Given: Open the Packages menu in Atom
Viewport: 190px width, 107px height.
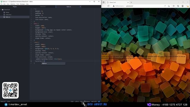Looking at the screenshot, I should [x=22, y=4].
